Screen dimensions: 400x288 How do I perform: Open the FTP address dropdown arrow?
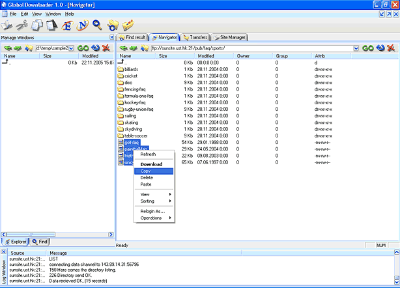356,48
